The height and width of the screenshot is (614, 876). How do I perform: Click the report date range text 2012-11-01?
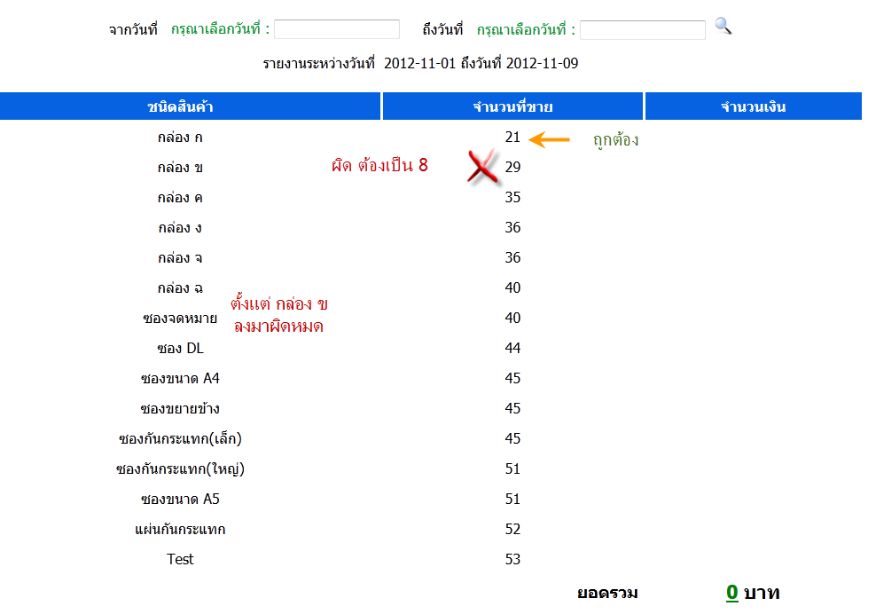[x=420, y=63]
